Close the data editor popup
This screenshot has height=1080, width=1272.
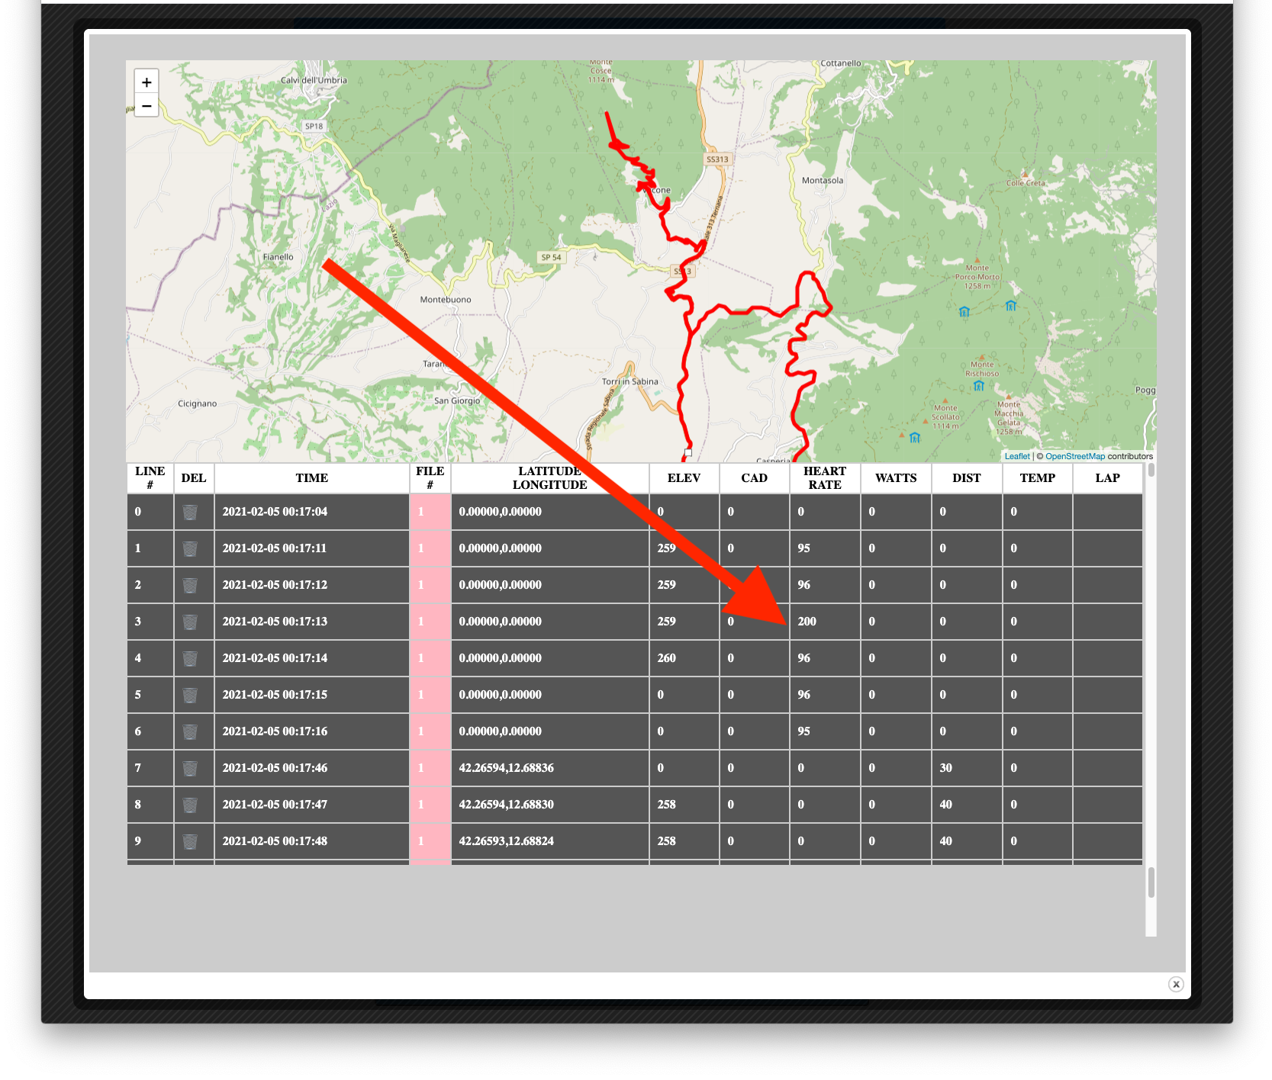pos(1176,984)
